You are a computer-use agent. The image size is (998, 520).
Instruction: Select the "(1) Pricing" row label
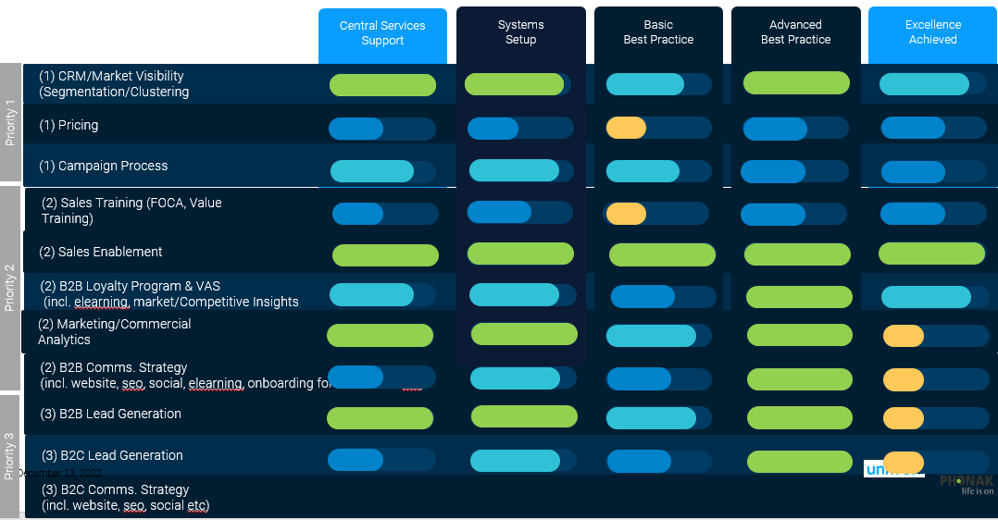(69, 125)
